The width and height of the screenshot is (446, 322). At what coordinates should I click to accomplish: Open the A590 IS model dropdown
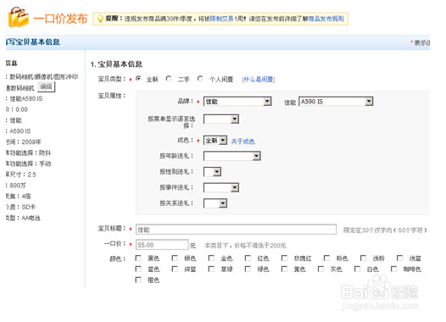[x=336, y=102]
